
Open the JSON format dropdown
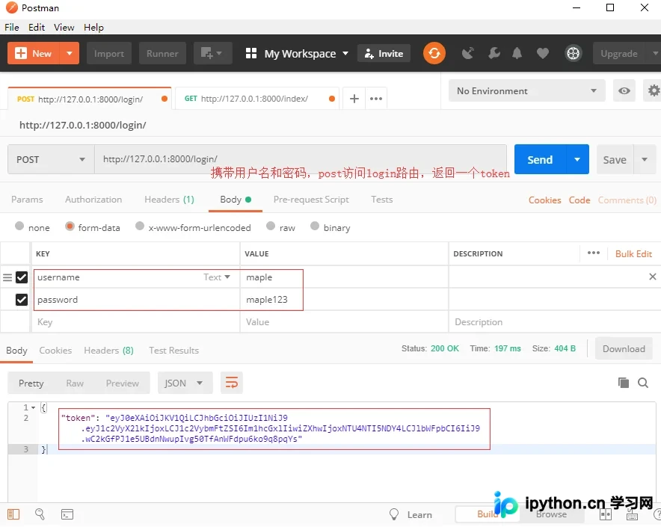point(185,383)
